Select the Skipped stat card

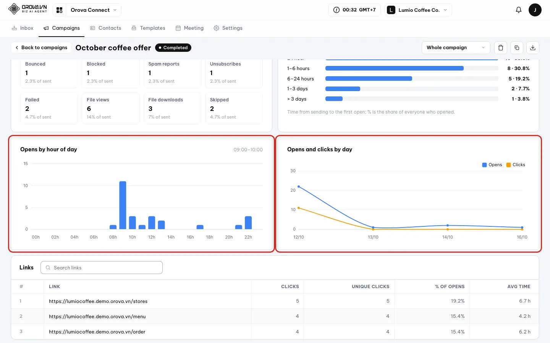tap(234, 108)
